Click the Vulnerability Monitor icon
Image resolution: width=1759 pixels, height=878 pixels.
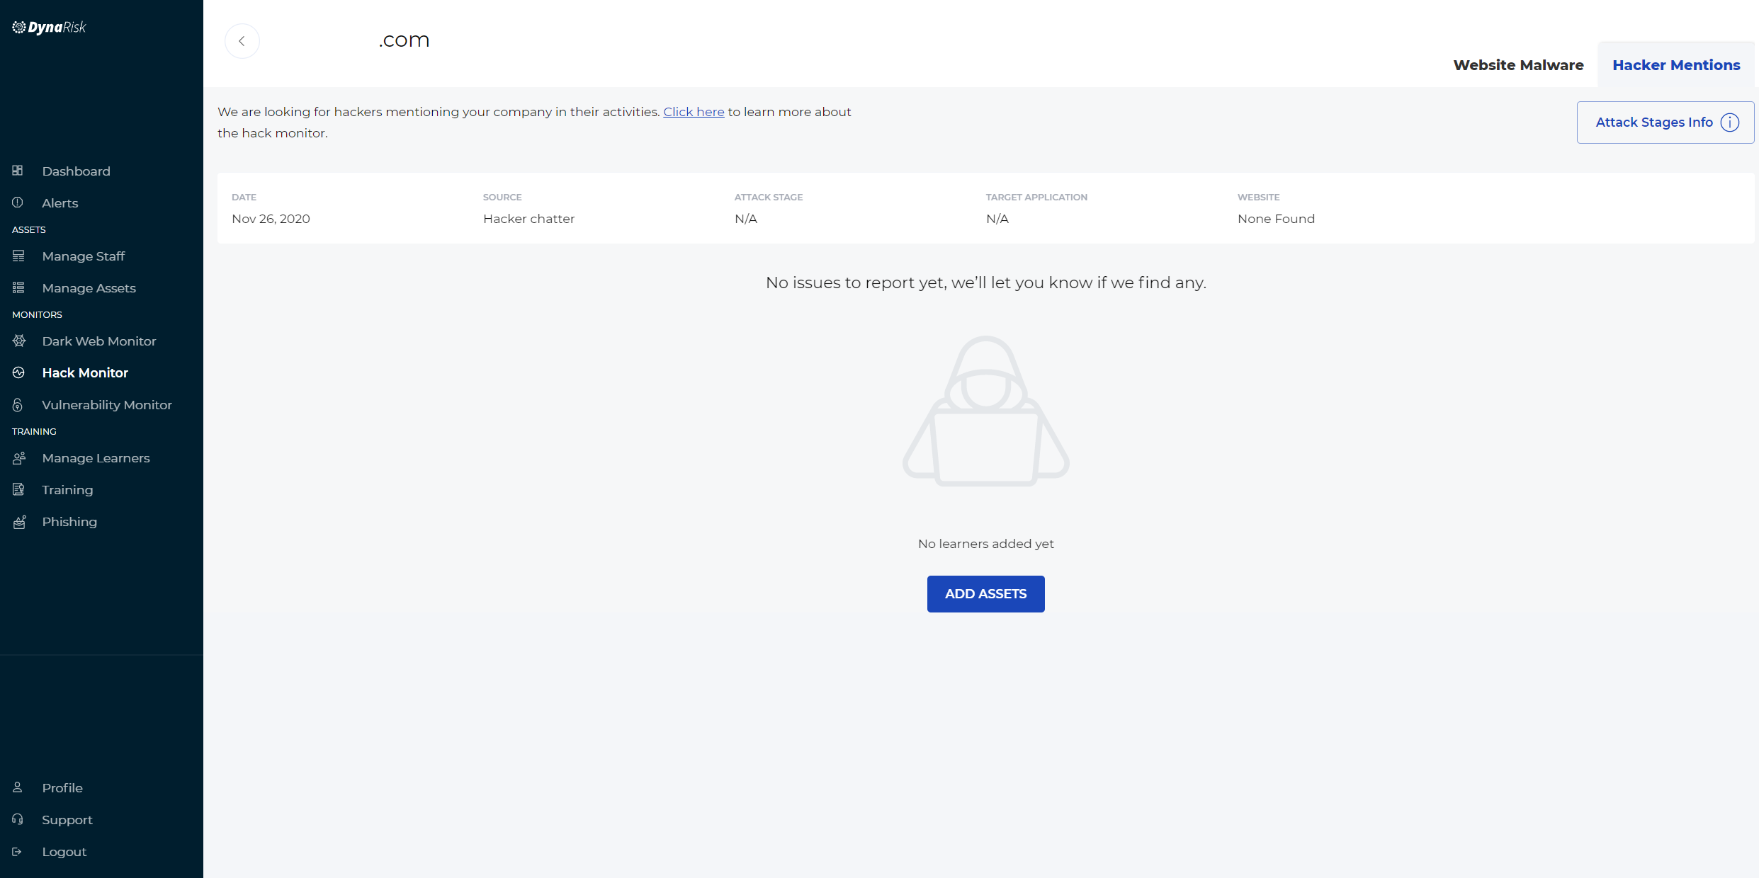click(x=18, y=405)
